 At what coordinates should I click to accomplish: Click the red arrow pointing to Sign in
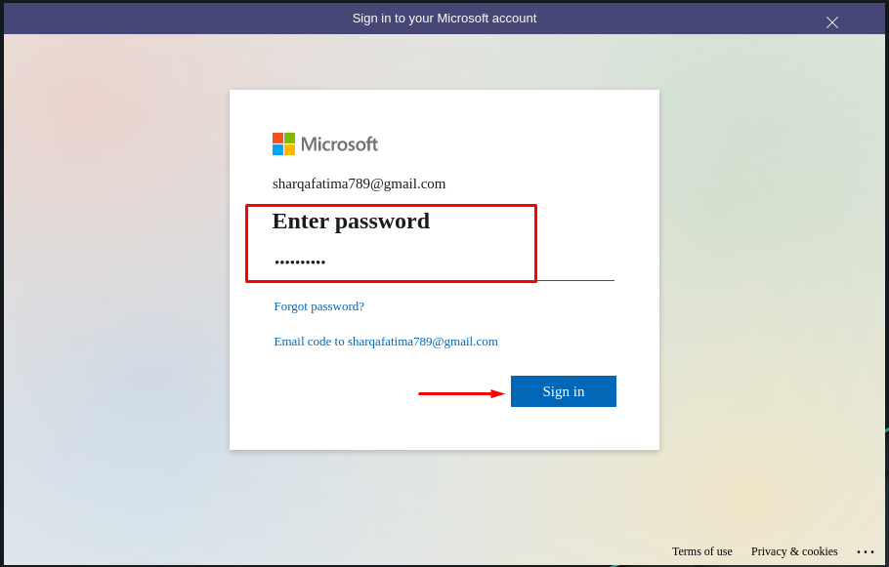(x=461, y=393)
